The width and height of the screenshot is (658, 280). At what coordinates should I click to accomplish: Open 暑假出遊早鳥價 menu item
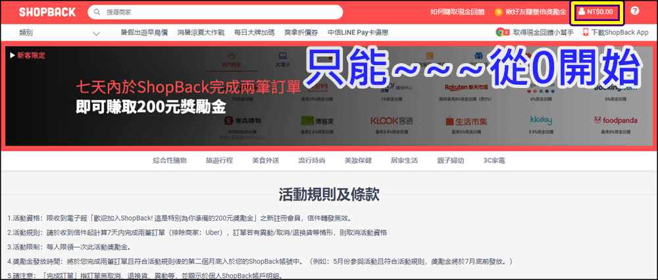pyautogui.click(x=144, y=33)
